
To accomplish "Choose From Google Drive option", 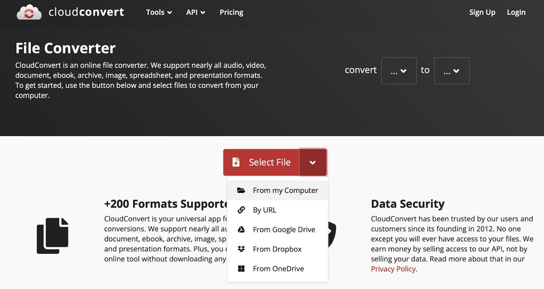I will pos(277,230).
